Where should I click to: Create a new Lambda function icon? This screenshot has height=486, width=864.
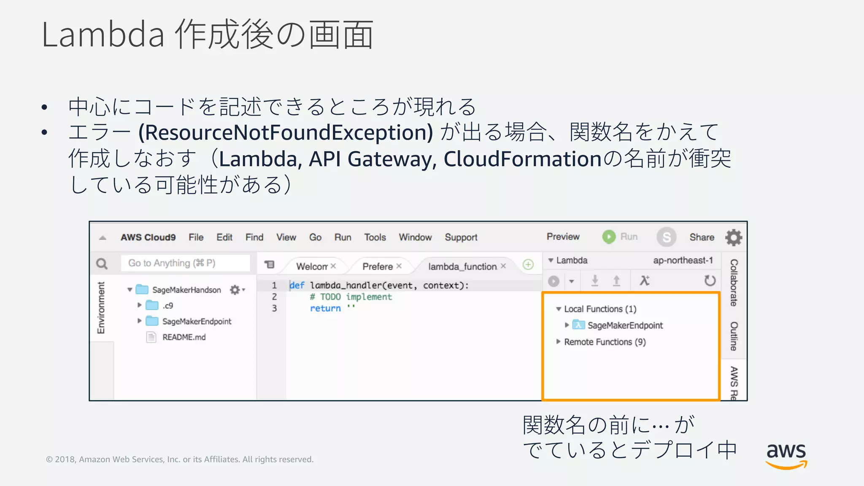(x=644, y=281)
